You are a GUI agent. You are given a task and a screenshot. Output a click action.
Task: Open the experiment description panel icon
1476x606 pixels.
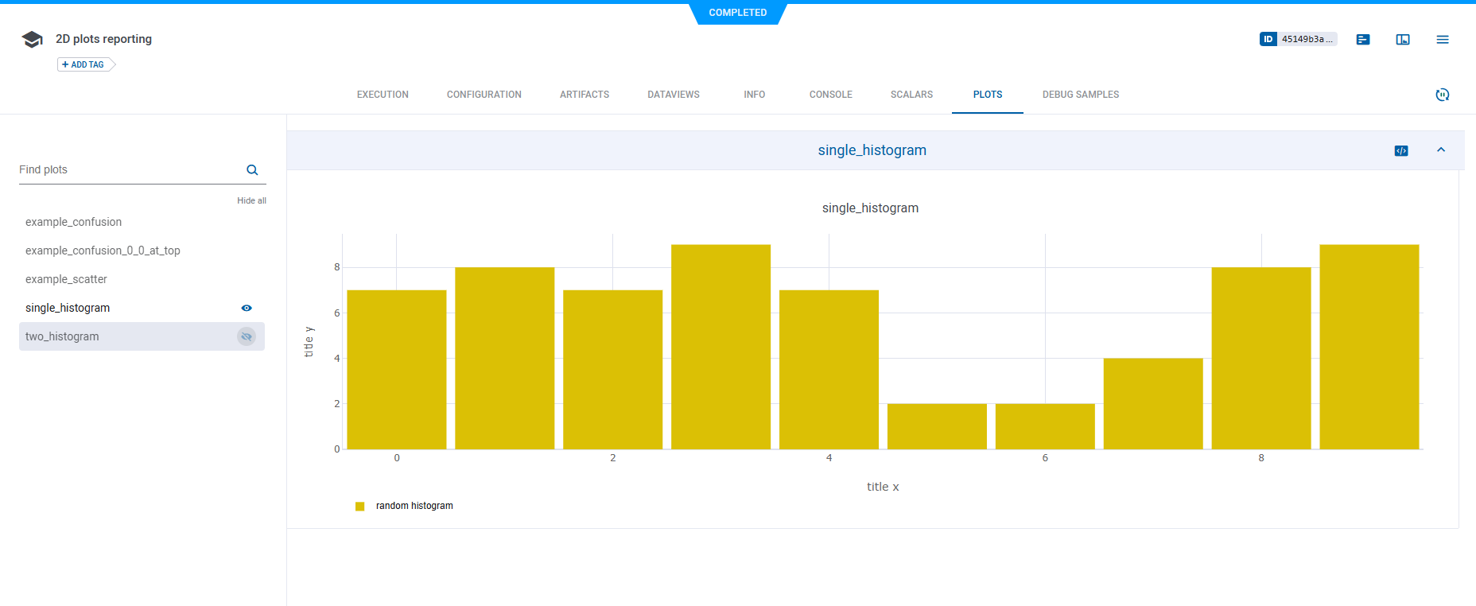[x=1363, y=40]
